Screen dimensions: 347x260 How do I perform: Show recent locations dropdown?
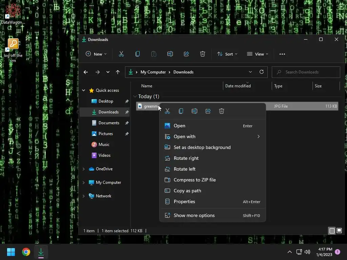[108, 72]
